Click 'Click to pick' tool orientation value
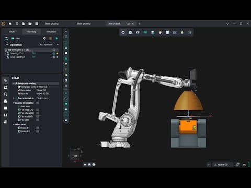This screenshot has height=188, width=251. pos(42,98)
